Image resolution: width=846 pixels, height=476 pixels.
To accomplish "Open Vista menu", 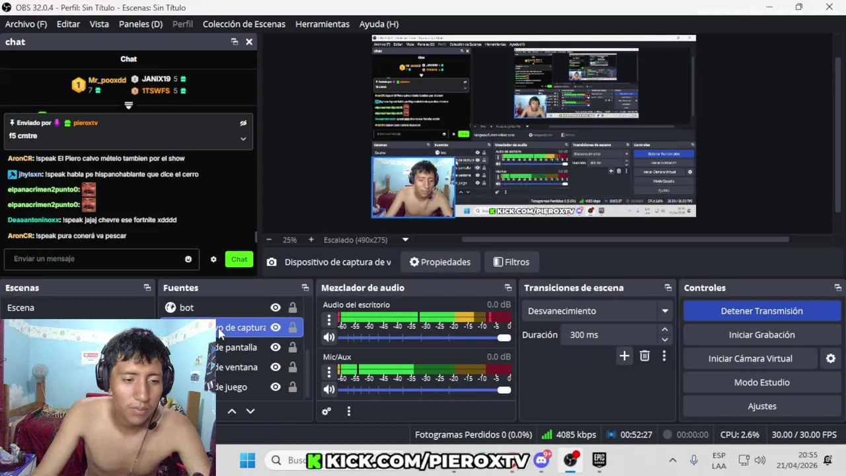I will coord(99,24).
